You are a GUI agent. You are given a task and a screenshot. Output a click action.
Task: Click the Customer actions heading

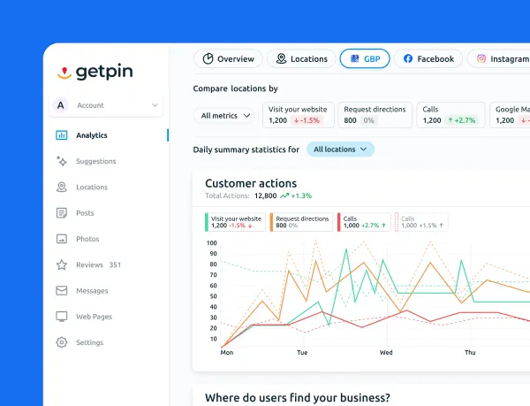(251, 183)
